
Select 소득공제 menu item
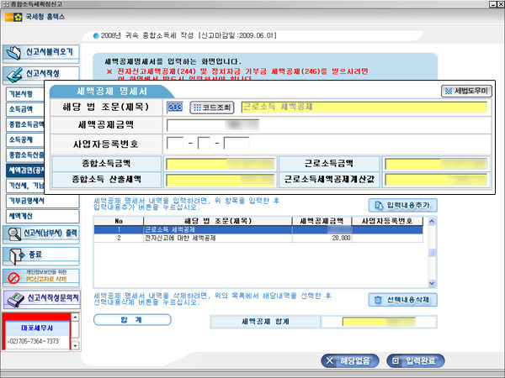25,139
